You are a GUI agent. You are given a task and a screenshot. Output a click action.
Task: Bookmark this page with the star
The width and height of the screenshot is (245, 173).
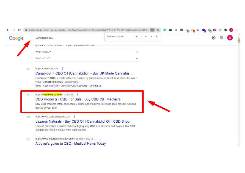pos(158,30)
